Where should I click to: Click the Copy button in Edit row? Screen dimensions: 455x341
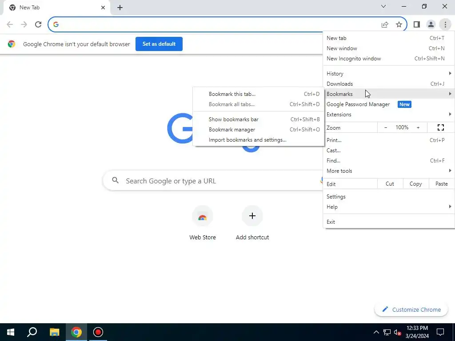click(415, 184)
